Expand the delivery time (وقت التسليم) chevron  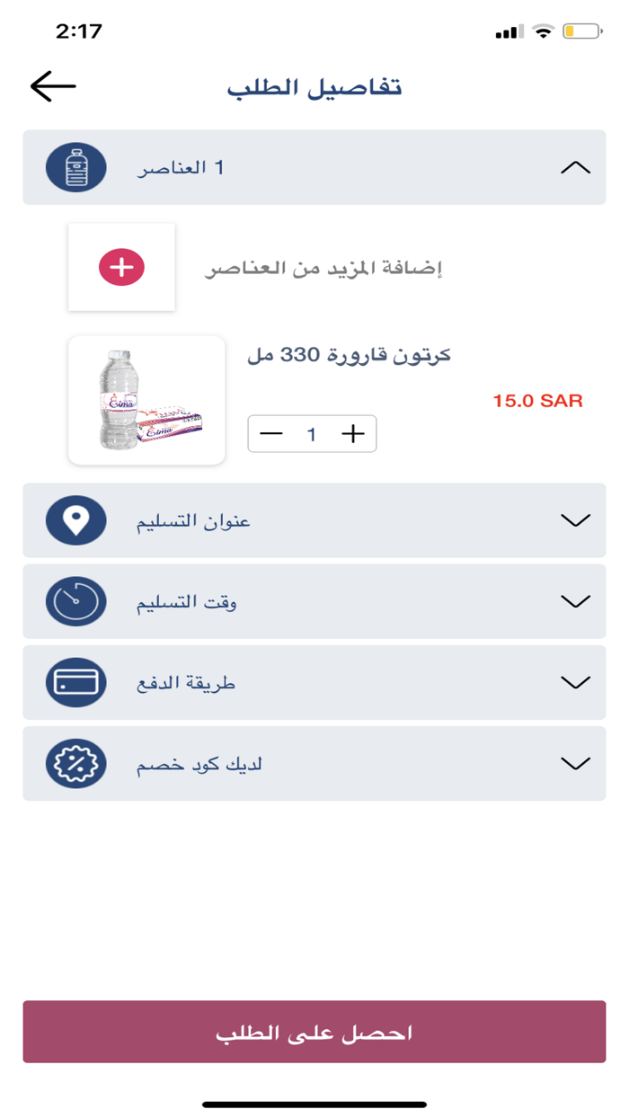(575, 601)
